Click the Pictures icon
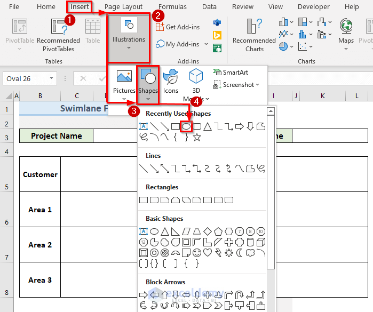This screenshot has width=373, height=312. coord(124,77)
